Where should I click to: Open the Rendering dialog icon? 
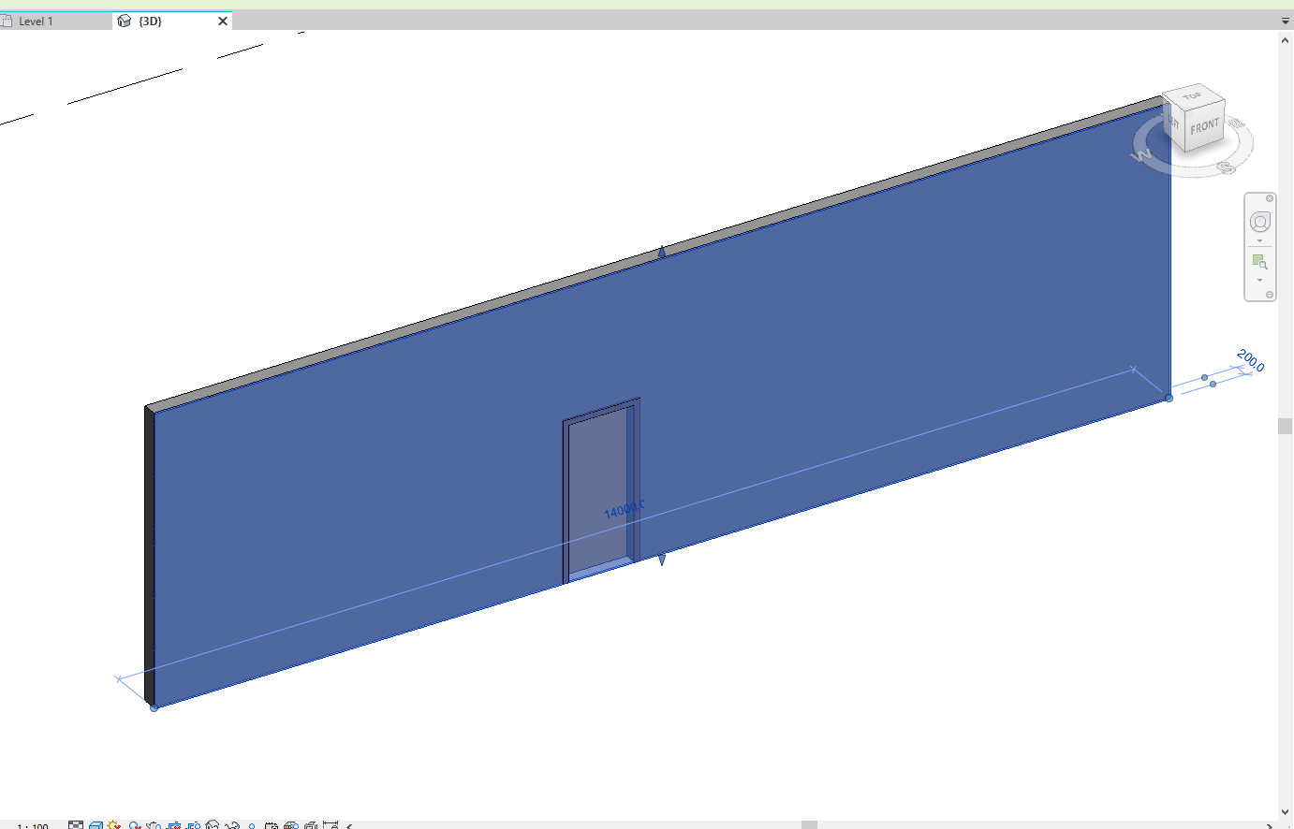click(153, 824)
